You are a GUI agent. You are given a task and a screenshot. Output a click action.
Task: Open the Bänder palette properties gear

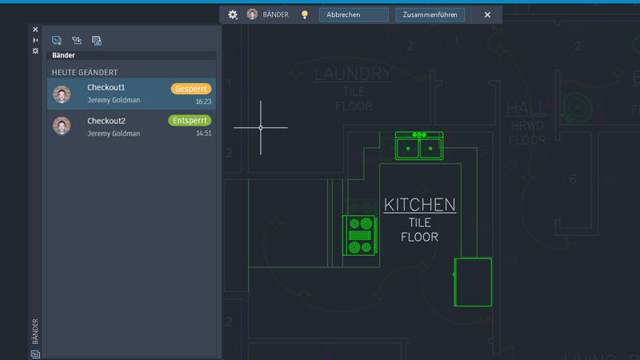[x=35, y=50]
